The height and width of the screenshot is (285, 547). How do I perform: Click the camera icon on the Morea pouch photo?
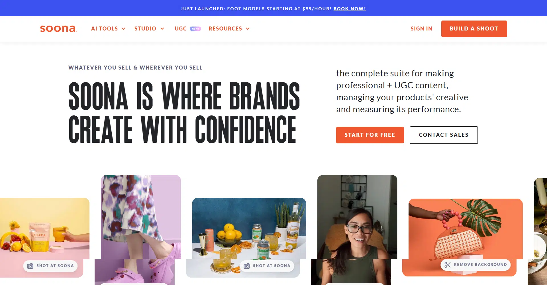(30, 266)
